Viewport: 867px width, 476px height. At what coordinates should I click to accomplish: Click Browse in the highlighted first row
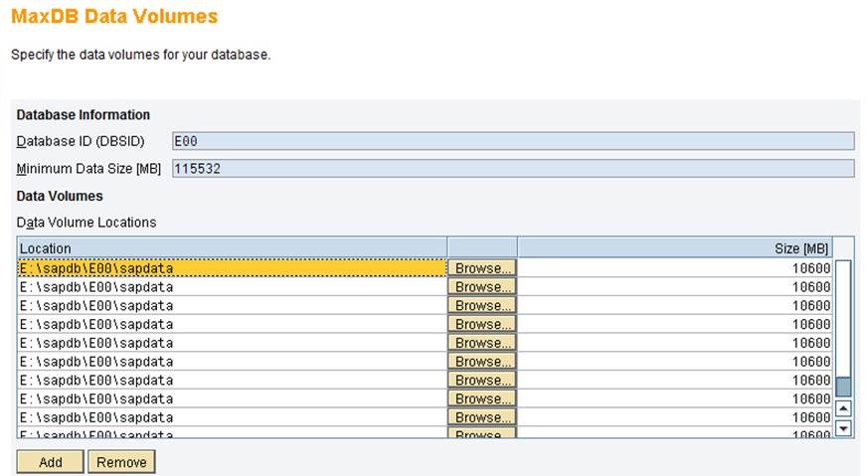(482, 268)
